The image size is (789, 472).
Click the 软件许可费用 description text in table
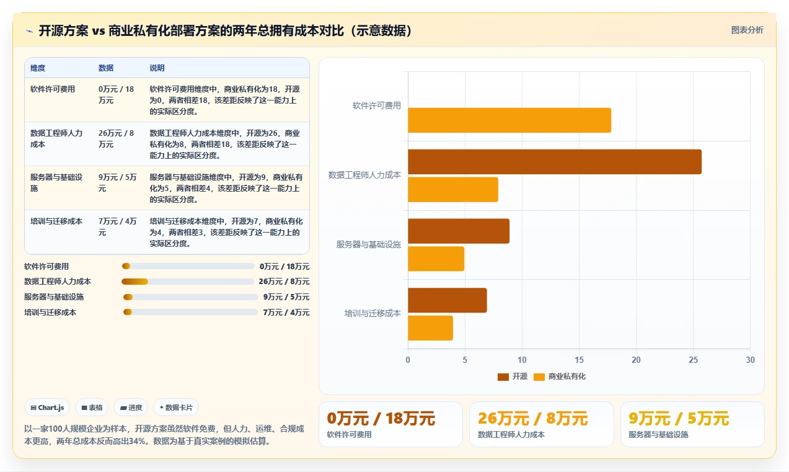tap(225, 100)
